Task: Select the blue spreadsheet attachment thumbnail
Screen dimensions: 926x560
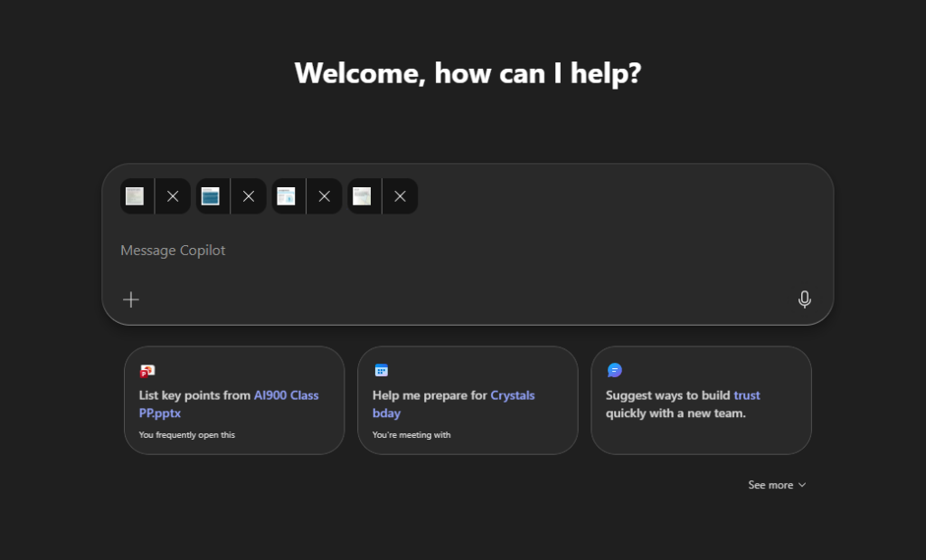Action: (x=211, y=196)
